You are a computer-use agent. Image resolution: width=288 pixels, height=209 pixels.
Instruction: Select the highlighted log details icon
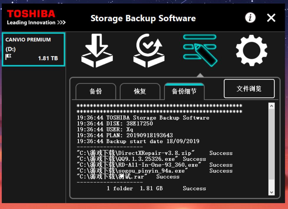(x=200, y=50)
